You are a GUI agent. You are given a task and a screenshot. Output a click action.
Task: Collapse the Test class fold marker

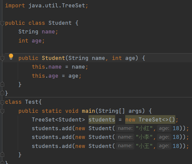(2, 102)
